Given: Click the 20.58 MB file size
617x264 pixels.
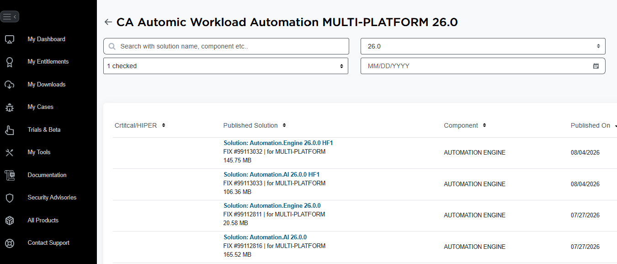Looking at the screenshot, I should (236, 223).
